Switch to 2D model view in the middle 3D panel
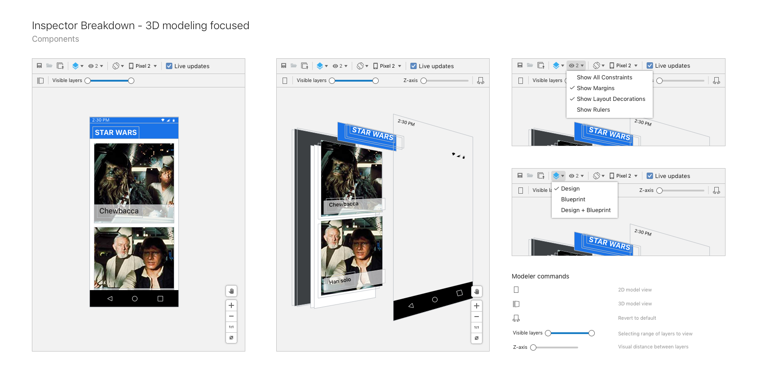Image resolution: width=761 pixels, height=391 pixels. click(x=285, y=81)
